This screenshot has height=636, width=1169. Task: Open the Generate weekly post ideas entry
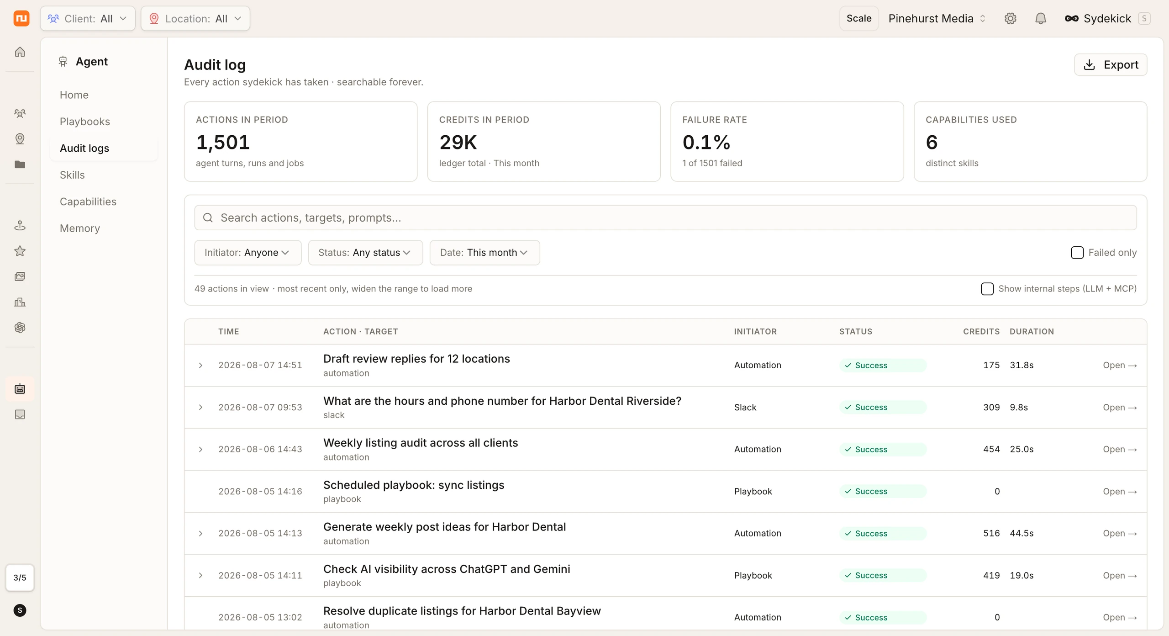click(1119, 533)
